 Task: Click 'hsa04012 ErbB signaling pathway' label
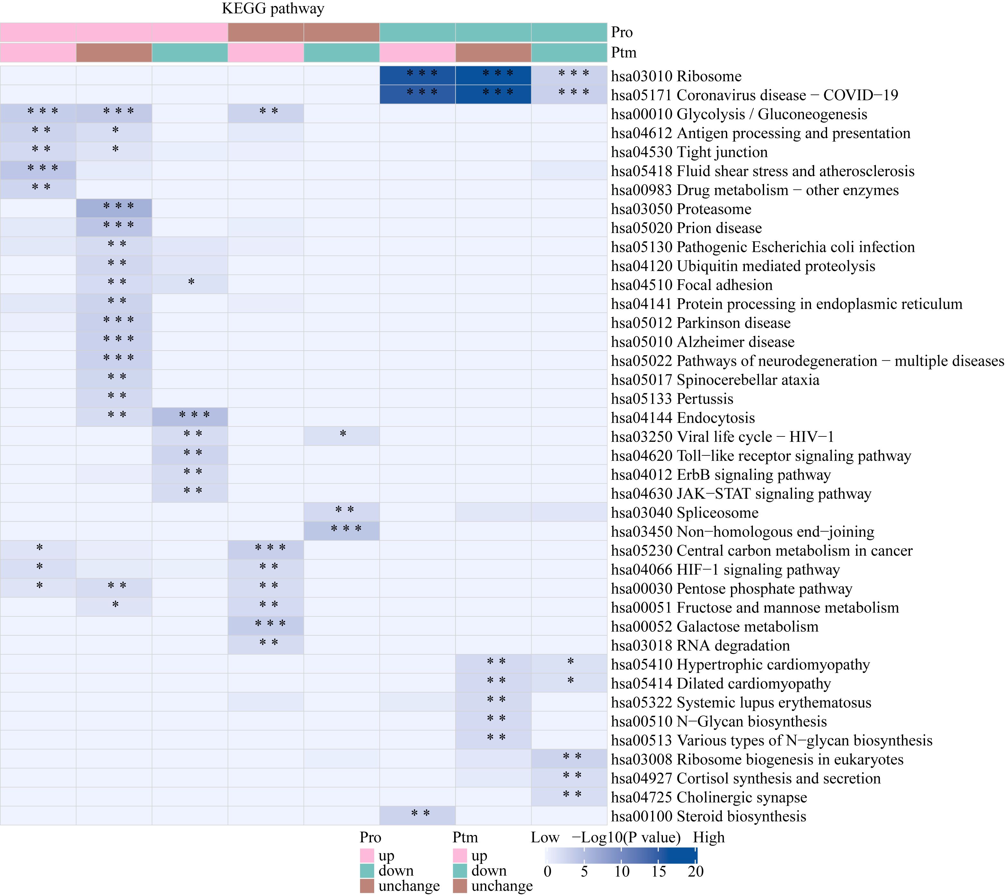coord(721,475)
